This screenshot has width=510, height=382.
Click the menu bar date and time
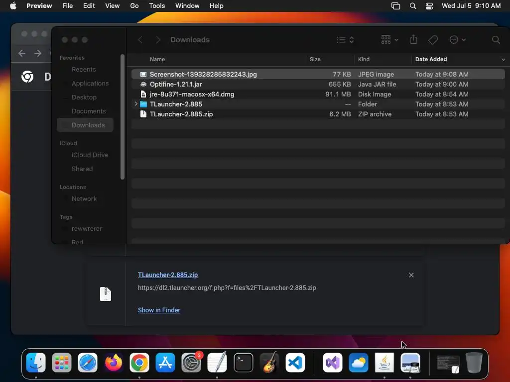(x=471, y=6)
